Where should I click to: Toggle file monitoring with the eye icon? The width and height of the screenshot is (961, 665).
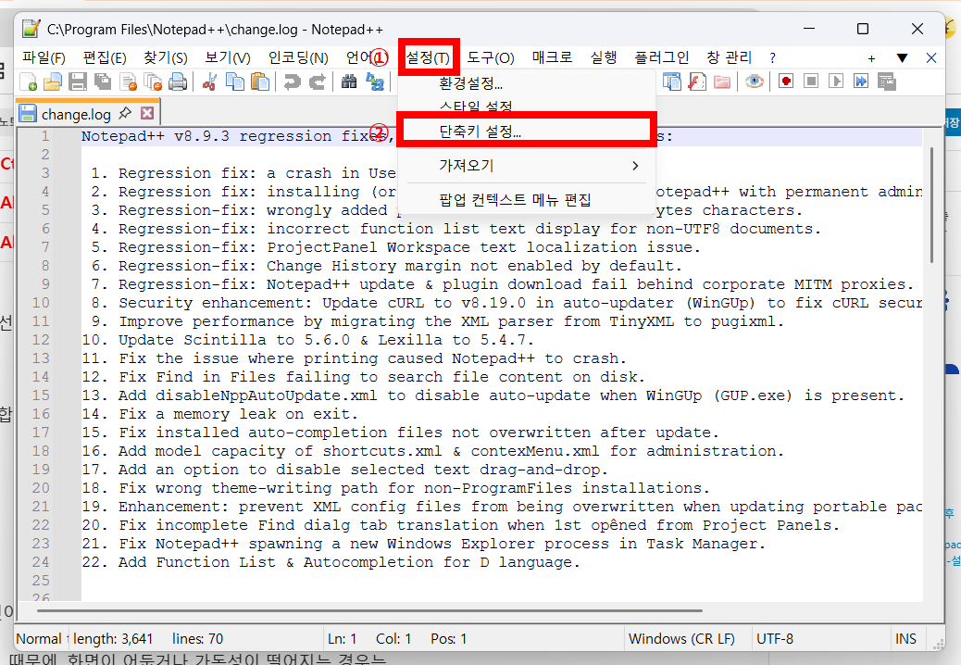point(755,82)
